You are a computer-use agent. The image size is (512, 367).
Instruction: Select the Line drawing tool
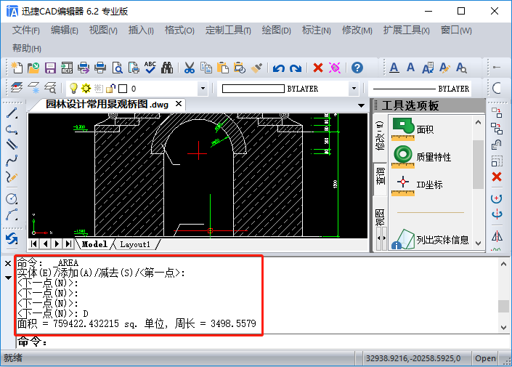(12, 113)
